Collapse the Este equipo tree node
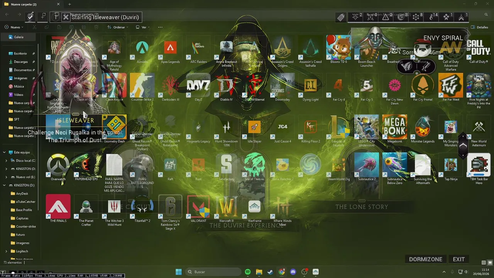The height and width of the screenshot is (278, 494). click(x=4, y=153)
